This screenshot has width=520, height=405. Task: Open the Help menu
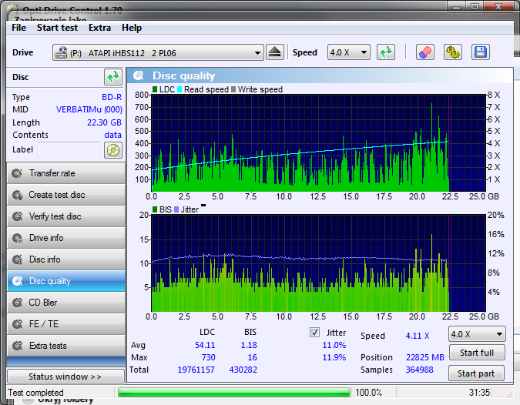(132, 28)
